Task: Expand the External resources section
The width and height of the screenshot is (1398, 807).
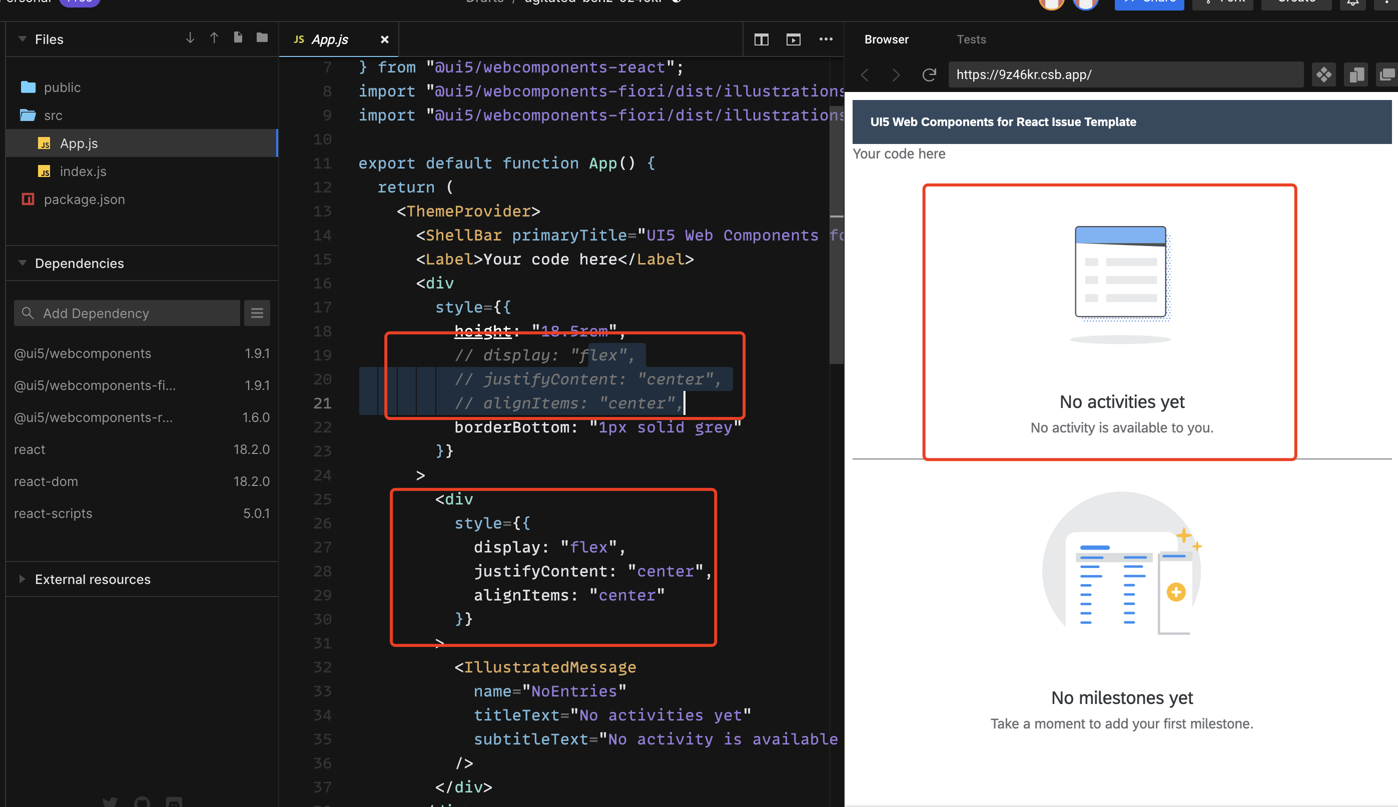Action: [22, 579]
